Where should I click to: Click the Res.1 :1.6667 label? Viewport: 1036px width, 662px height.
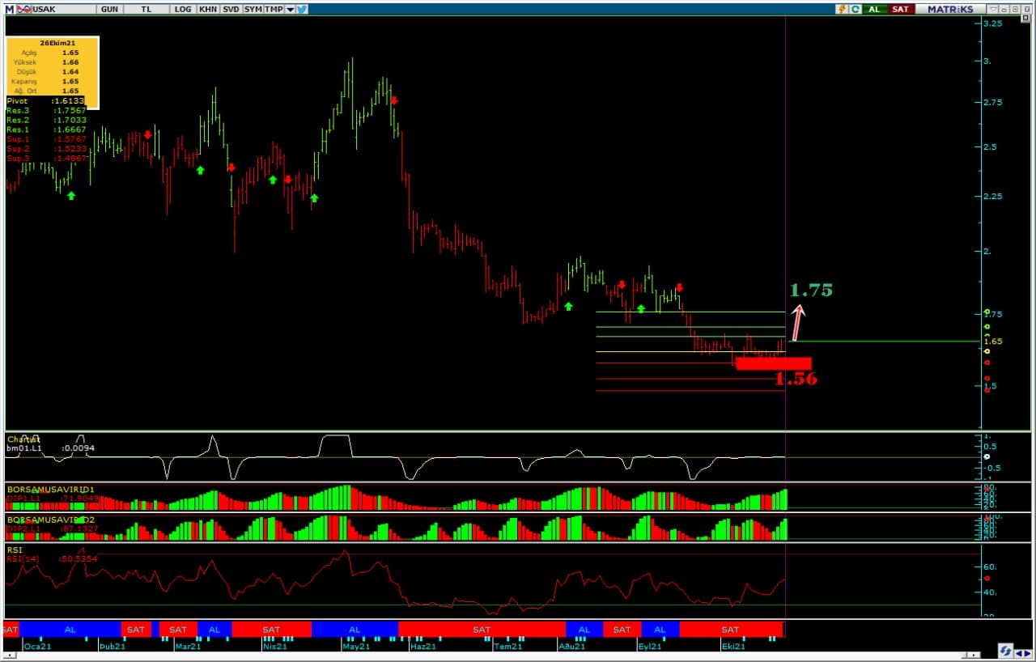[46, 129]
